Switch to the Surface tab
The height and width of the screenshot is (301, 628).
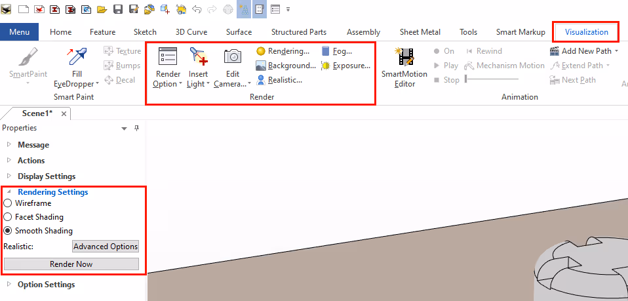(x=239, y=32)
